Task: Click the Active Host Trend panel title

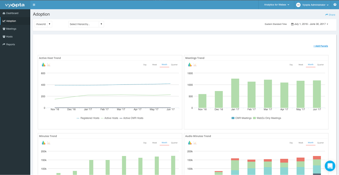Action: (x=50, y=58)
